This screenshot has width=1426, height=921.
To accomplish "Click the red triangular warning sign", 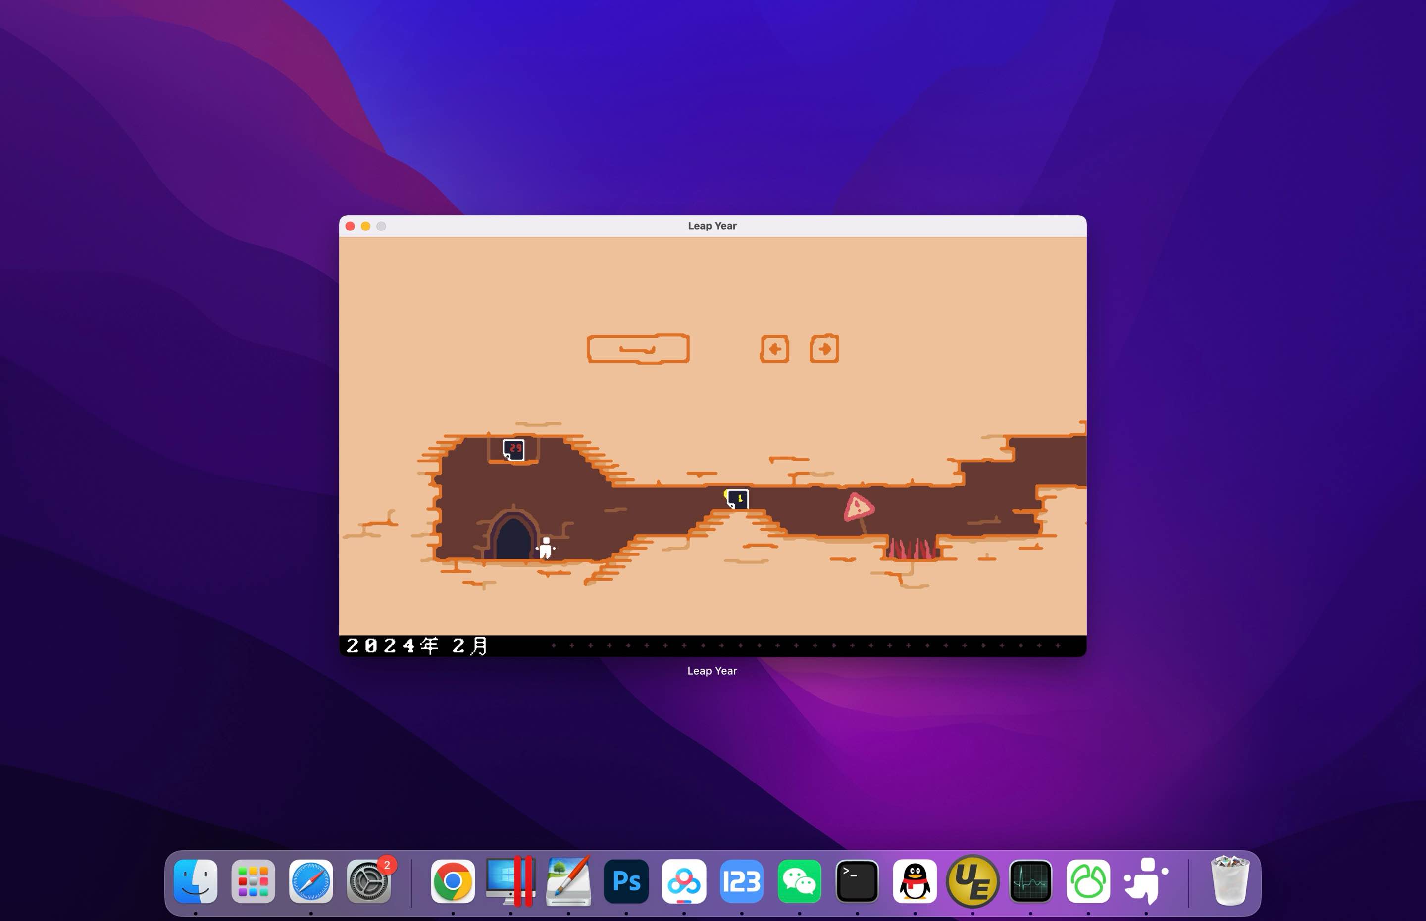I will click(859, 508).
